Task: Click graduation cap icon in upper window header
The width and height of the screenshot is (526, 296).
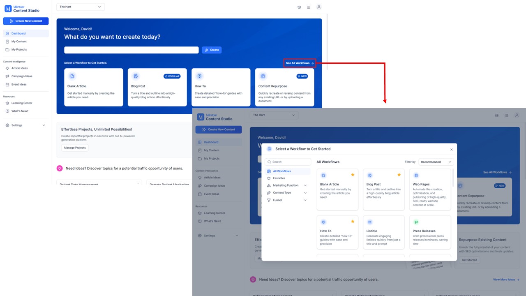Action: [x=299, y=7]
